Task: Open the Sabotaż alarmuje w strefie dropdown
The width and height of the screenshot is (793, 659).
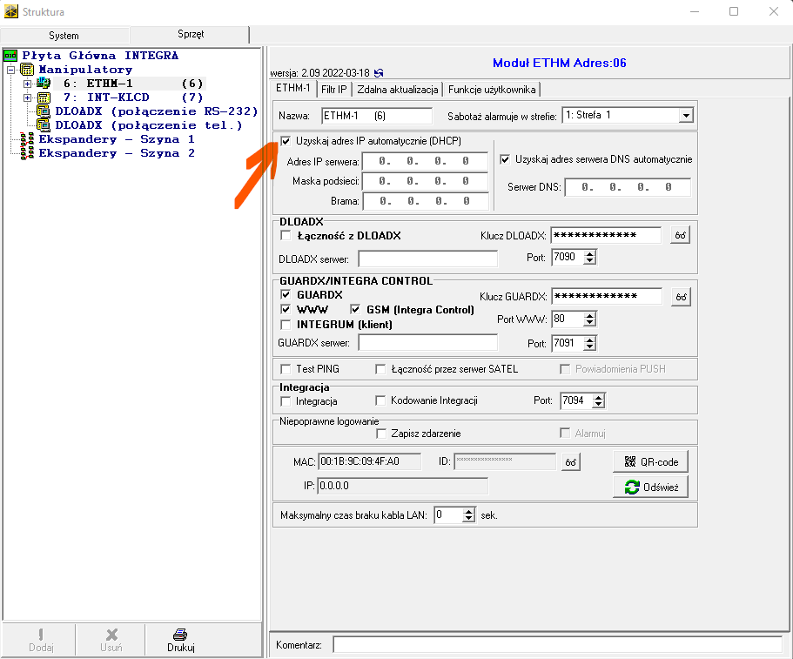Action: point(685,115)
